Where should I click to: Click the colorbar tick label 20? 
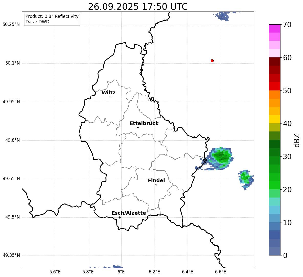point(287,190)
